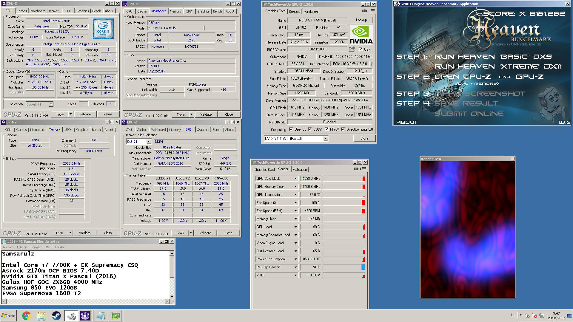Click GPU-Z title icon in Sensors window
The image size is (573, 322).
point(254,162)
